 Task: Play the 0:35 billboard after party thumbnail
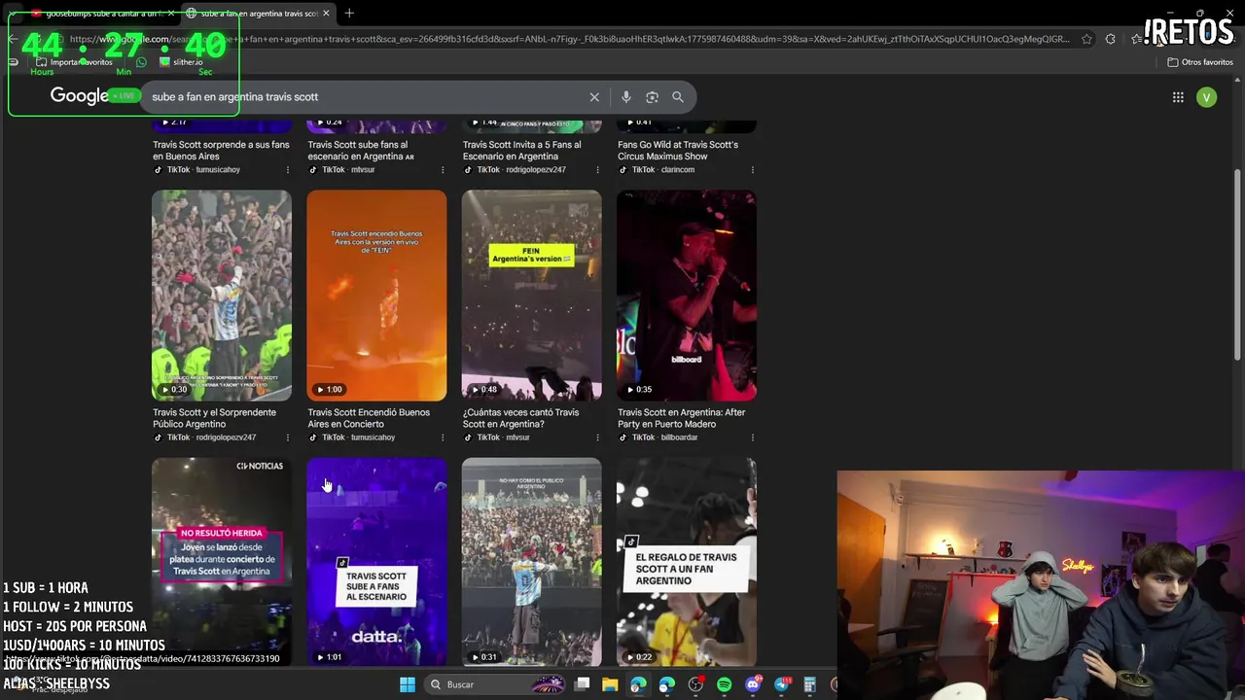687,296
